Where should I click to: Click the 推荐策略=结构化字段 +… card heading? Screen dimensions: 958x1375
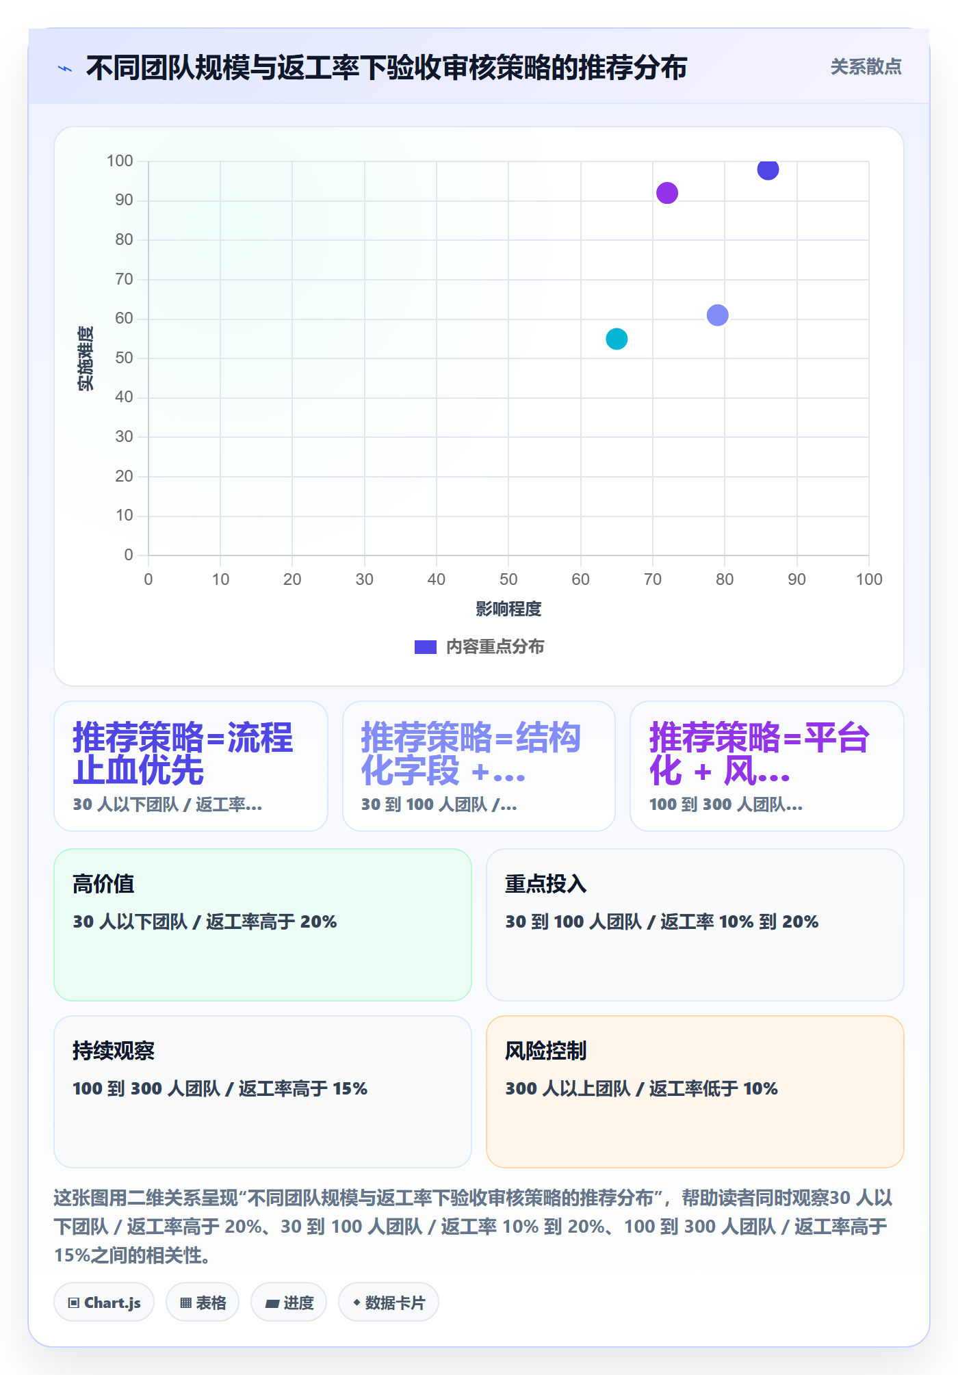471,754
